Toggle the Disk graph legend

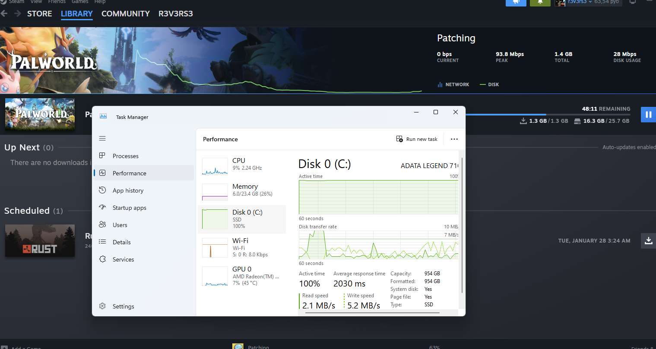coord(489,84)
